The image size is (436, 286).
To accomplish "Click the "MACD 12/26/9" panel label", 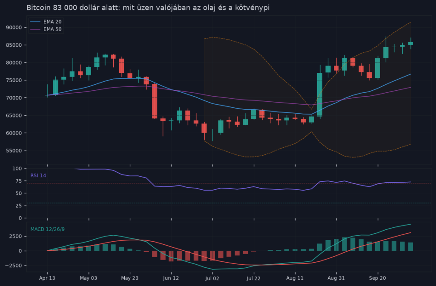I will click(x=48, y=229).
